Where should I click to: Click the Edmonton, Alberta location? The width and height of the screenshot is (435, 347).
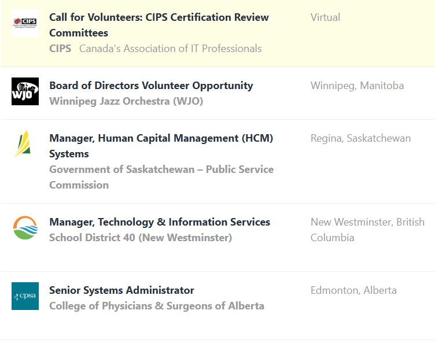coord(353,290)
